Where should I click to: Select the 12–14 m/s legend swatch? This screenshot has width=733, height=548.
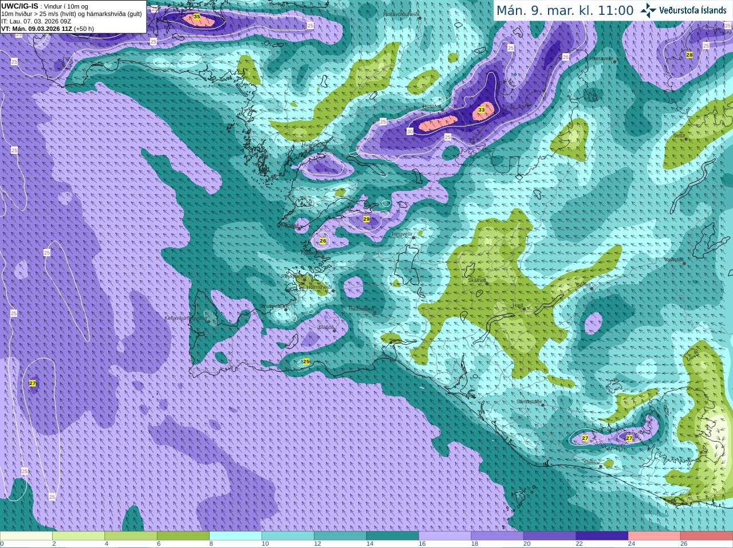tap(340, 536)
